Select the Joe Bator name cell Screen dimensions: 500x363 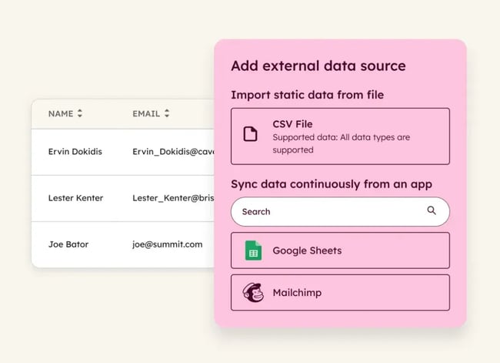[x=68, y=244]
